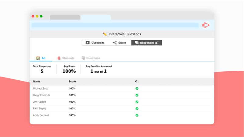244x137 pixels.
Task: Select the active light-blue browser tab
Action: [96, 17]
